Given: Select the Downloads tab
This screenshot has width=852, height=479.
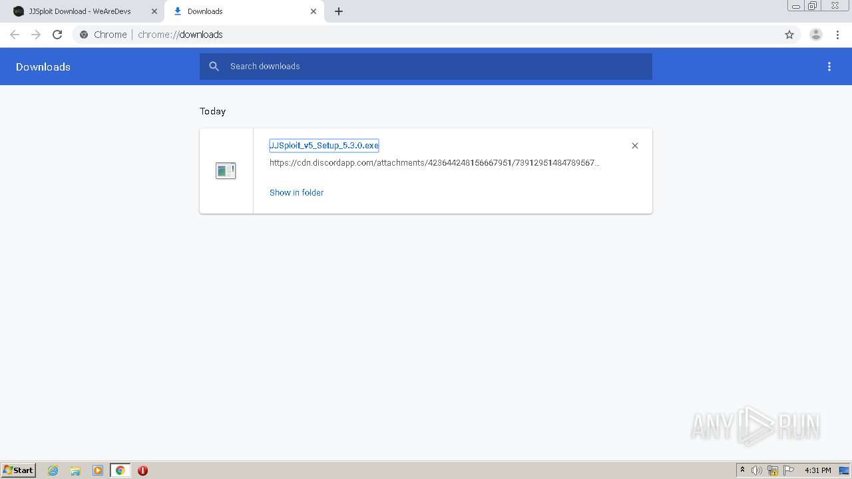Looking at the screenshot, I should [x=243, y=11].
